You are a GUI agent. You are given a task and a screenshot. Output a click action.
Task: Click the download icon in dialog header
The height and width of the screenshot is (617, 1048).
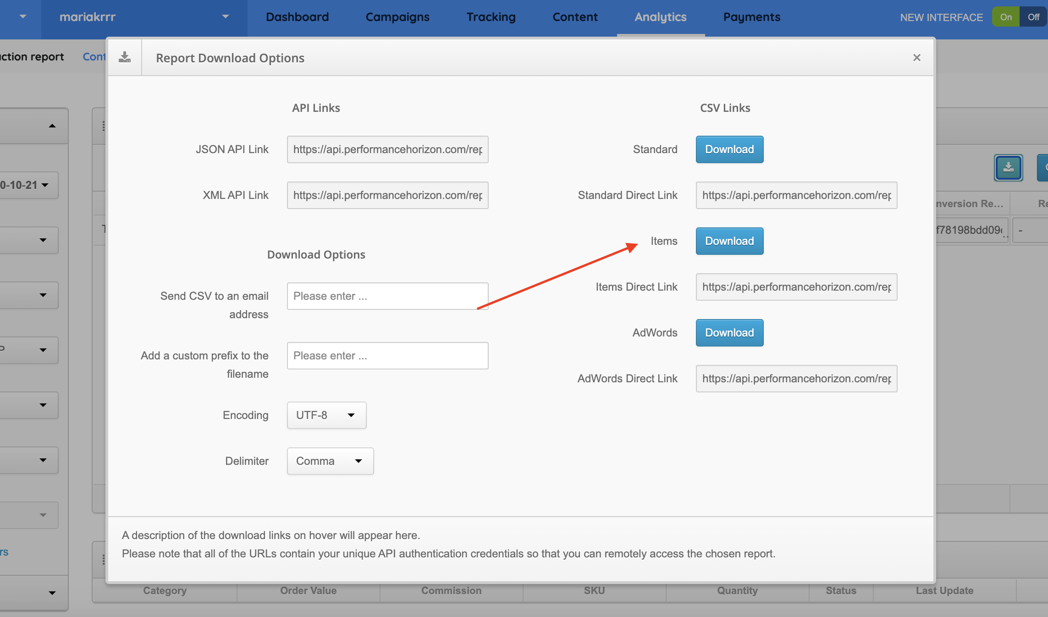pos(125,57)
